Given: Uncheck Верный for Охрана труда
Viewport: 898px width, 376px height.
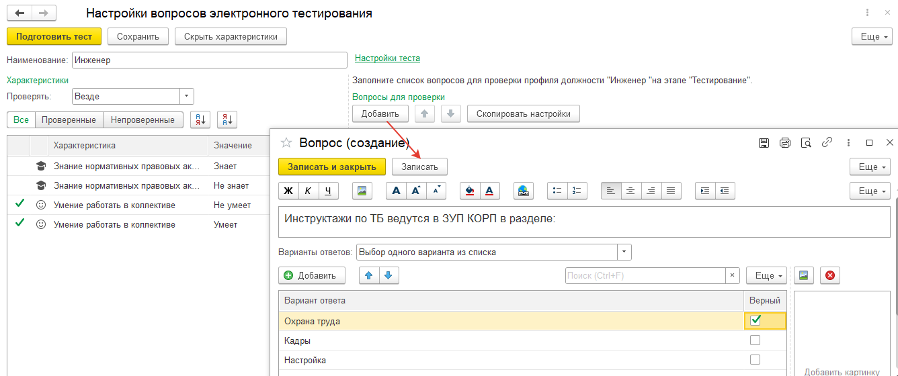Looking at the screenshot, I should coord(755,320).
